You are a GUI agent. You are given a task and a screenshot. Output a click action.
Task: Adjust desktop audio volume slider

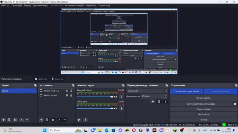(x=95, y=97)
